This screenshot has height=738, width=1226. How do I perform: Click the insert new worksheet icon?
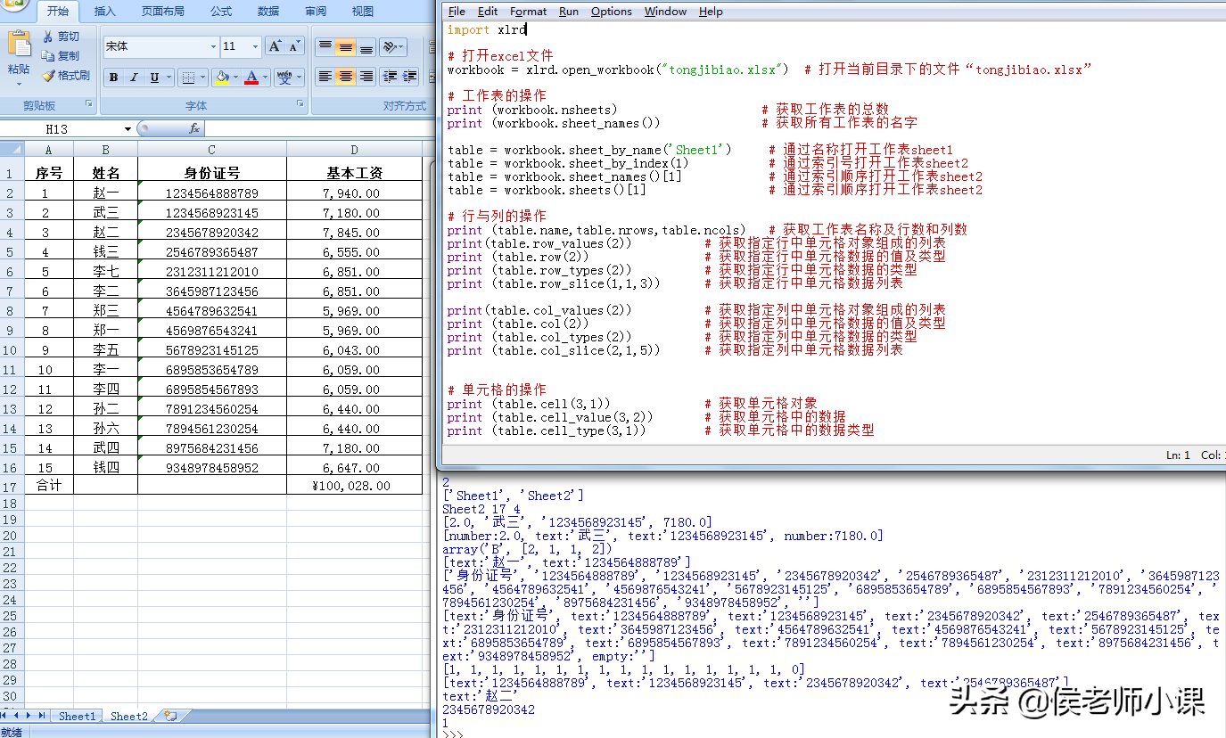pyautogui.click(x=171, y=716)
